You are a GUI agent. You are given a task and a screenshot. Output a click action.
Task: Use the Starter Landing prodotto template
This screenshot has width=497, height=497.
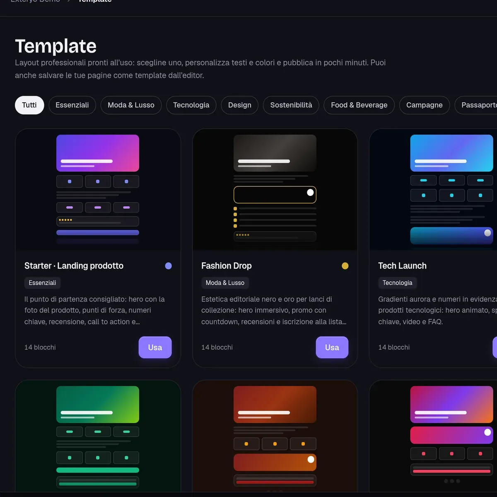[x=155, y=347]
